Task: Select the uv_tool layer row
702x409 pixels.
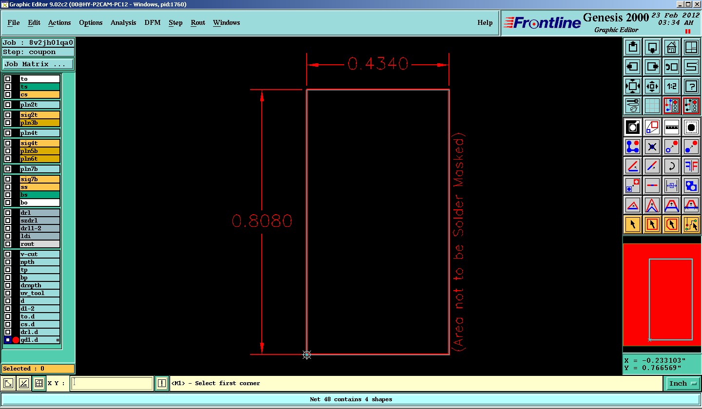Action: [40, 293]
